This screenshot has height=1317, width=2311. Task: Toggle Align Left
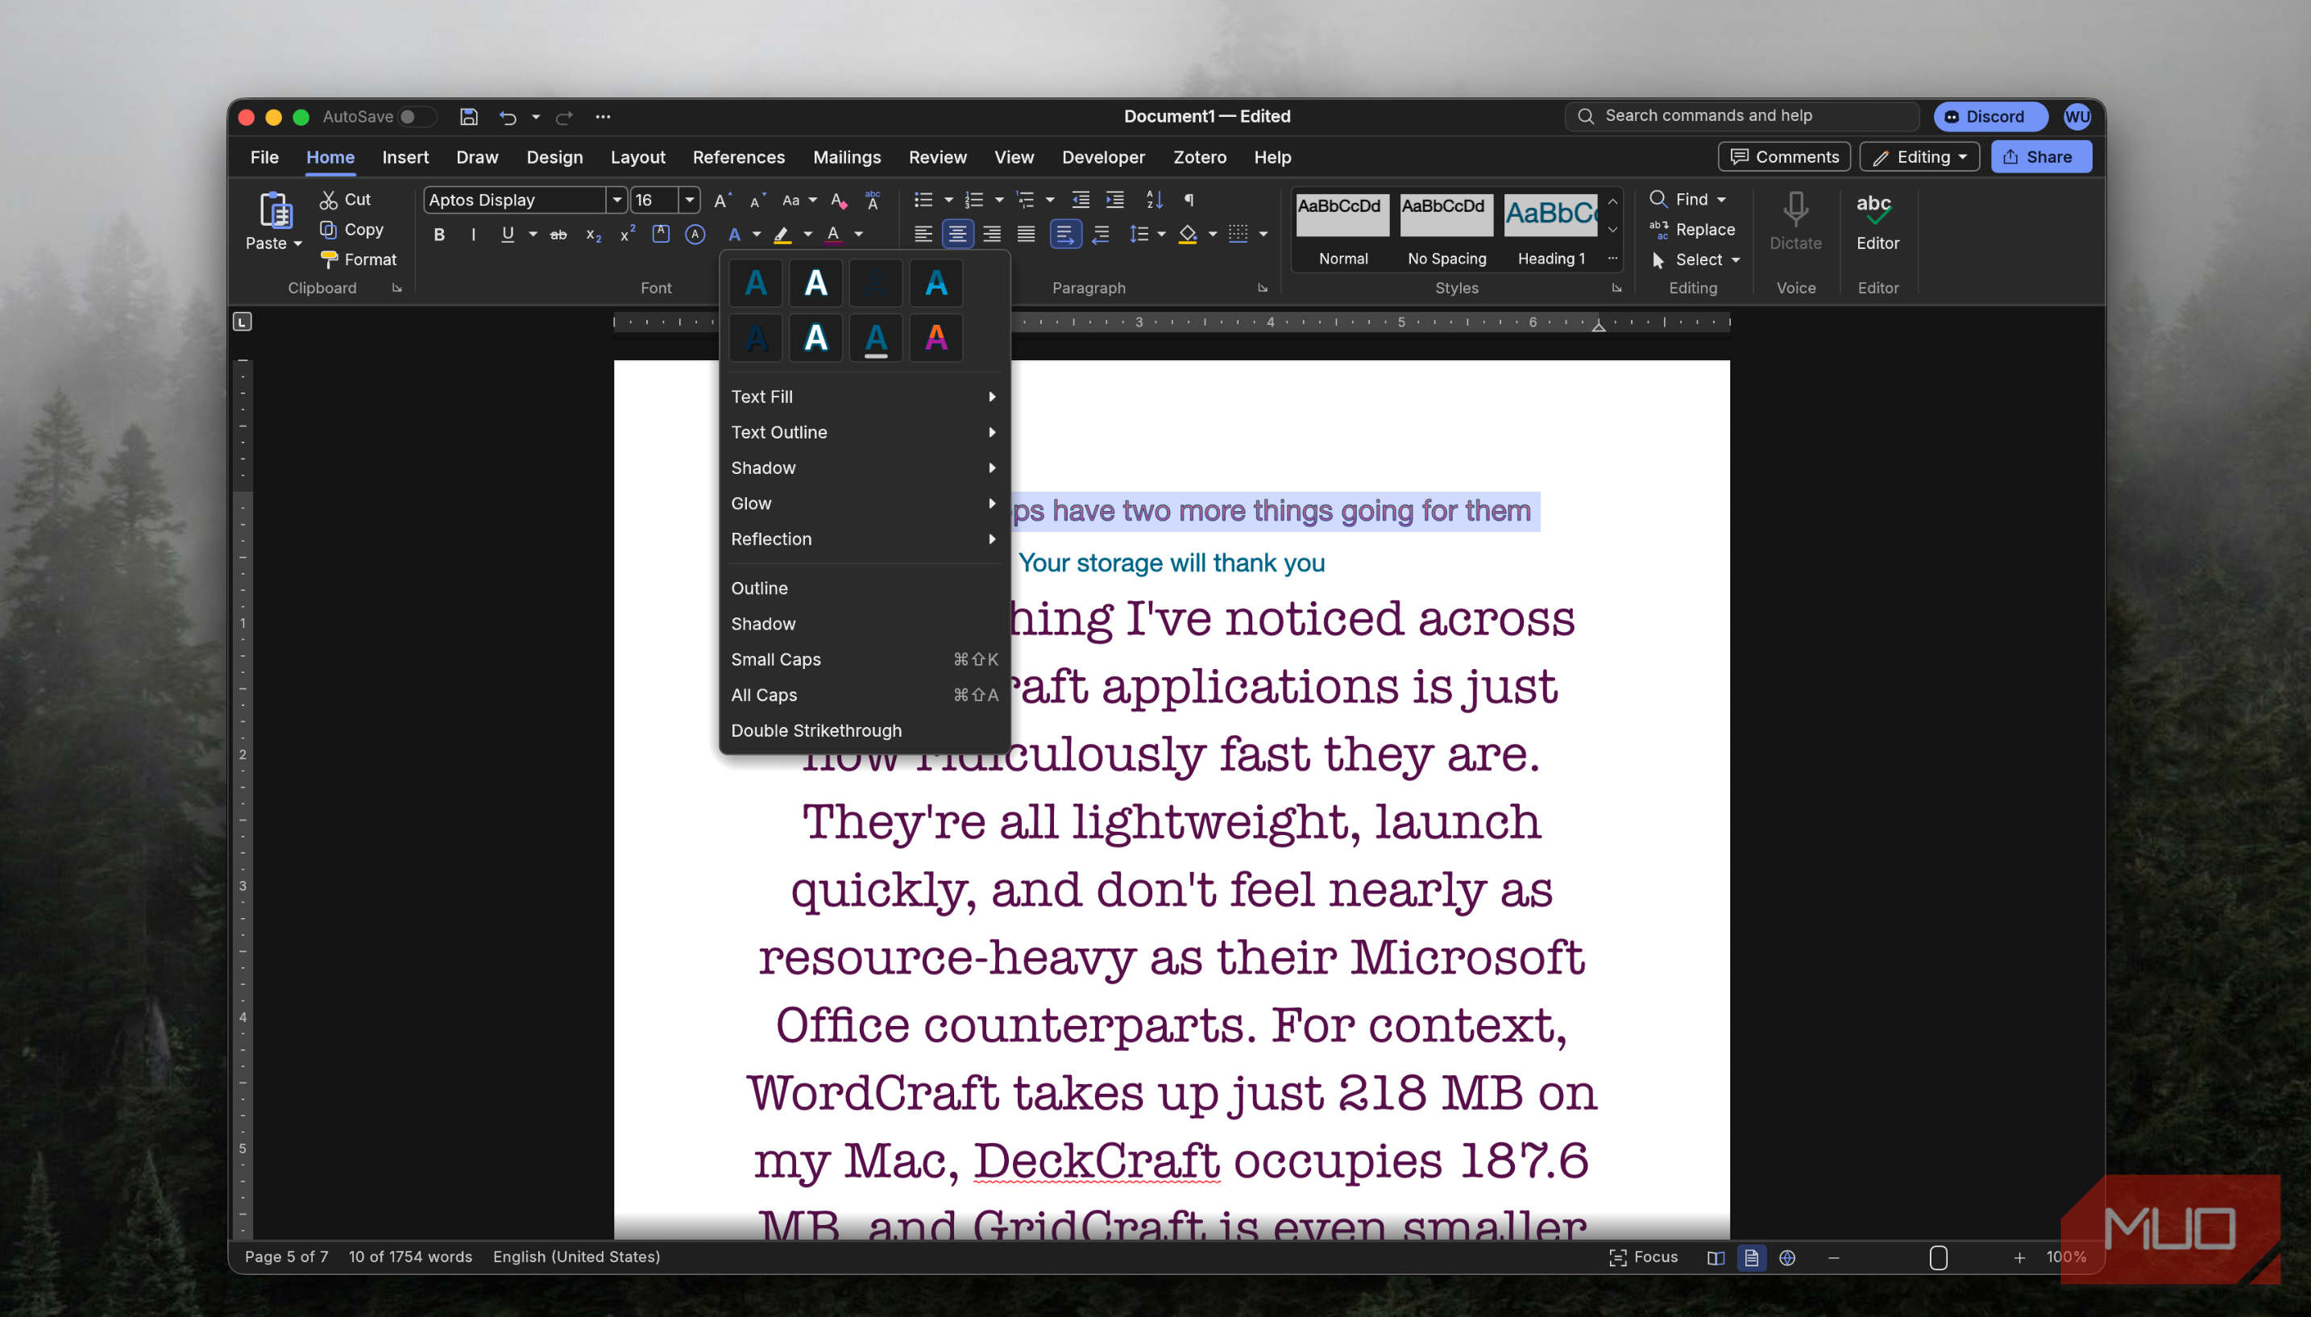pos(923,235)
